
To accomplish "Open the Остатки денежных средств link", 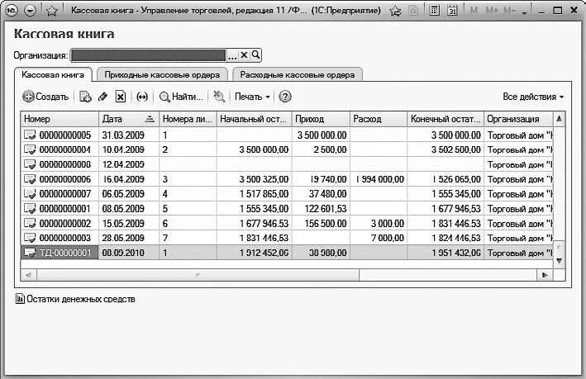I will (x=81, y=299).
